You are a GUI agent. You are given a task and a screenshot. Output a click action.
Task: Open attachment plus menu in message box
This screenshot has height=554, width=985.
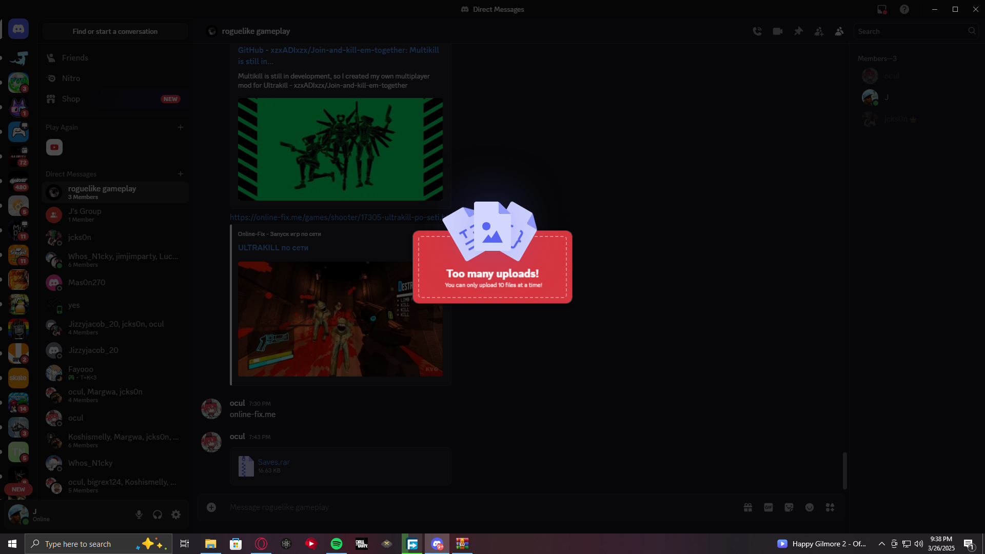(211, 507)
